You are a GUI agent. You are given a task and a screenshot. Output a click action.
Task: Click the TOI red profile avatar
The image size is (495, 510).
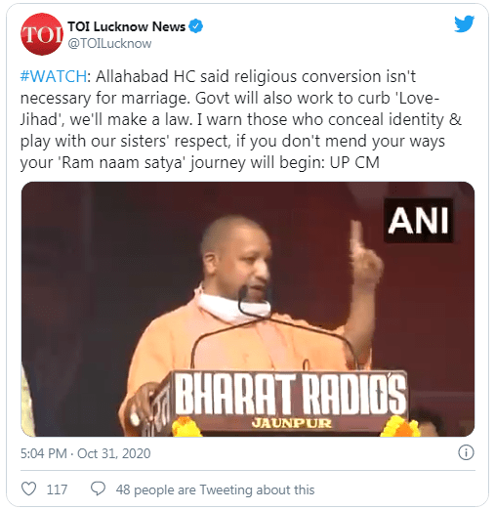pyautogui.click(x=42, y=34)
